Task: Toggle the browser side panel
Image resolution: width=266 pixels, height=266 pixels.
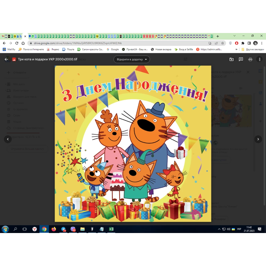Action: pyautogui.click(x=249, y=43)
